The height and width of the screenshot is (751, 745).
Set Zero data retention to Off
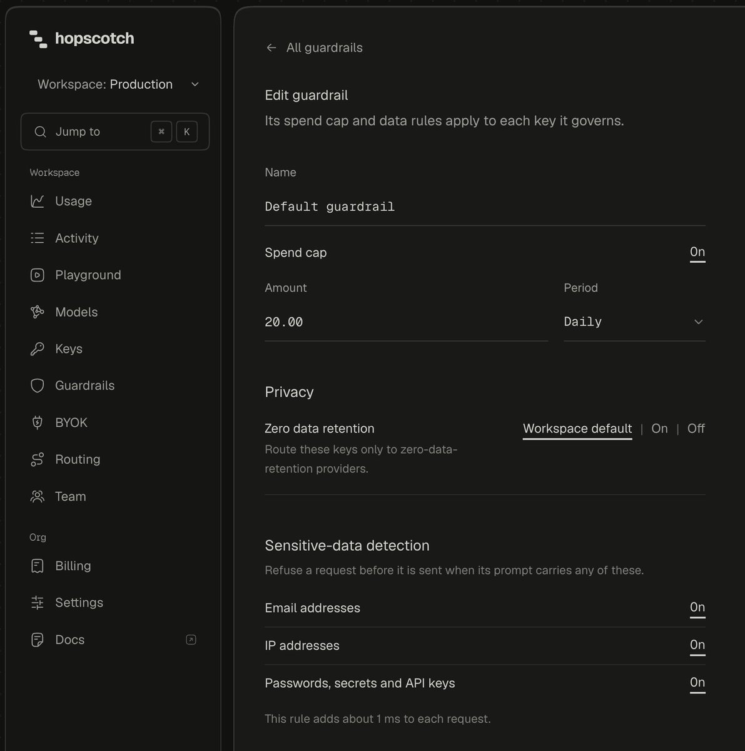coord(696,429)
